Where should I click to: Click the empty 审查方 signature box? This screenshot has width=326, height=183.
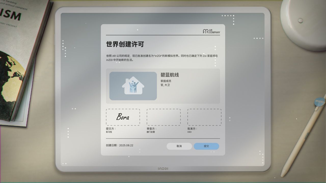tap(164, 117)
